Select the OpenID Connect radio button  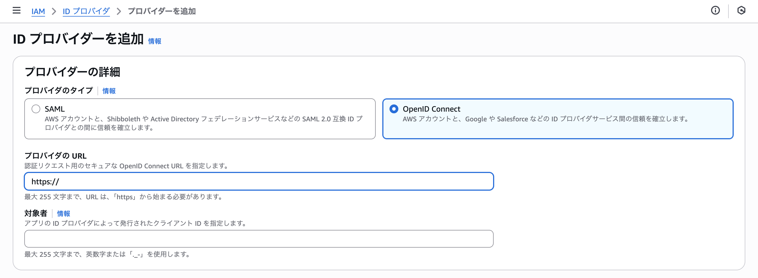(394, 109)
